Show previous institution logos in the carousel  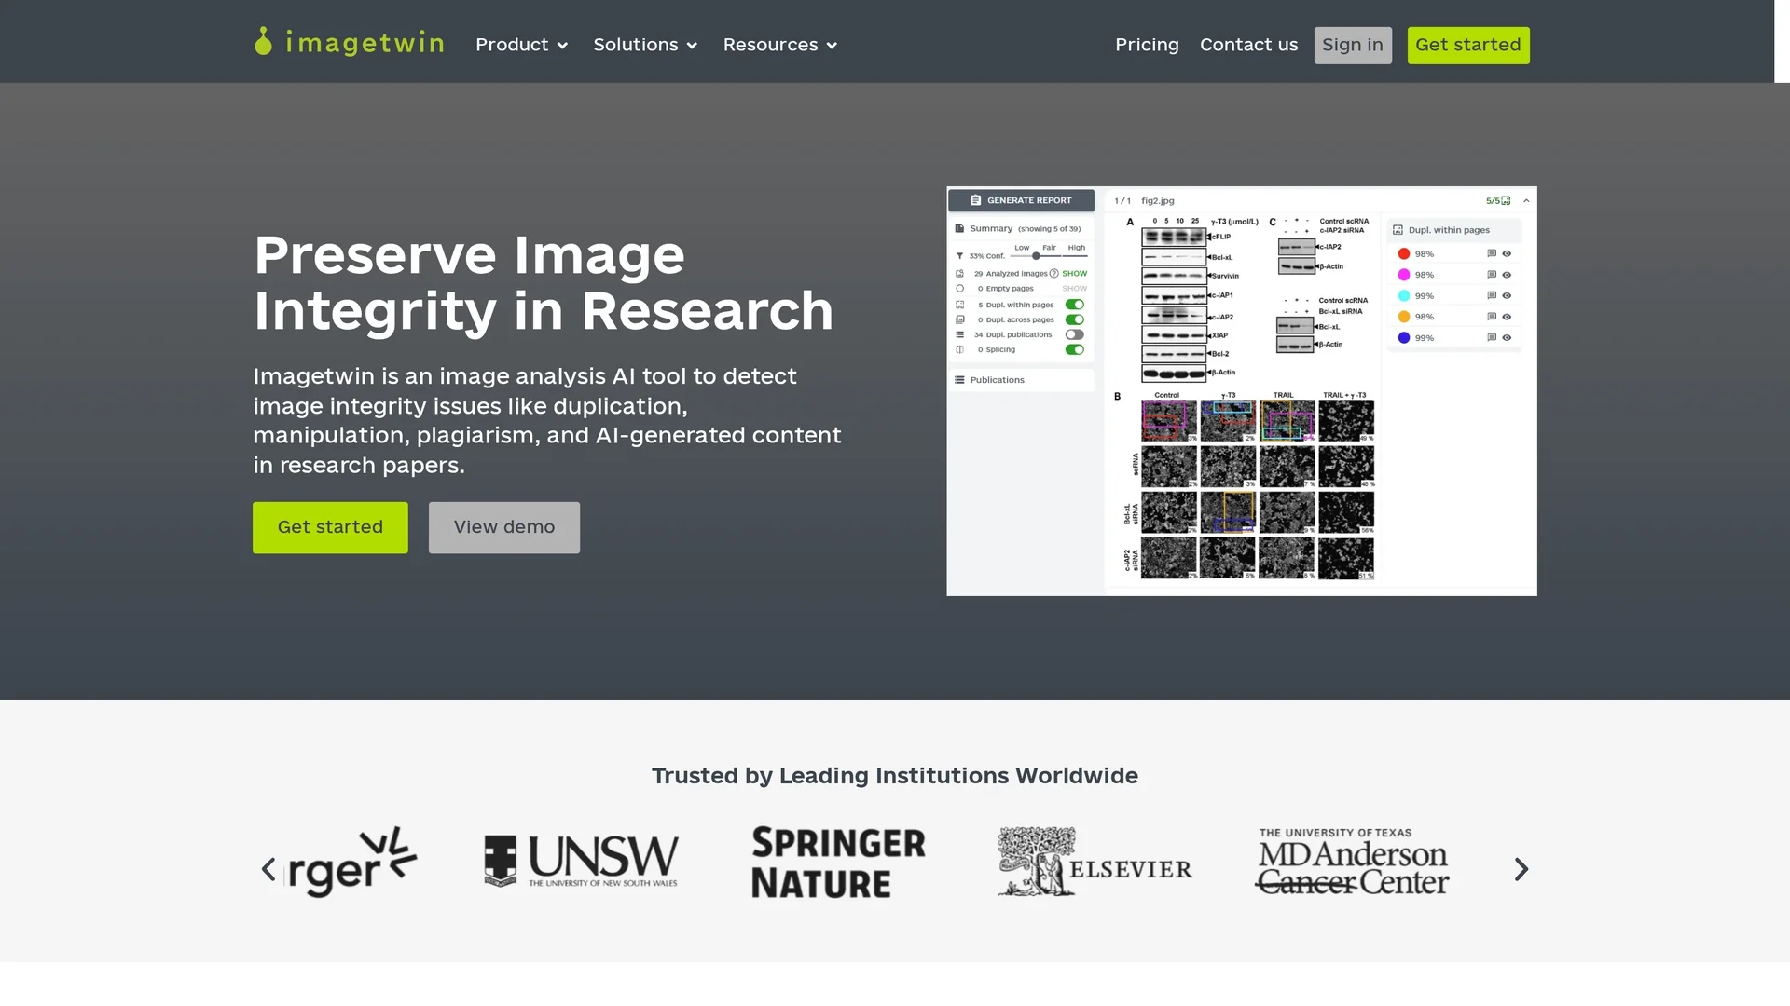point(268,869)
